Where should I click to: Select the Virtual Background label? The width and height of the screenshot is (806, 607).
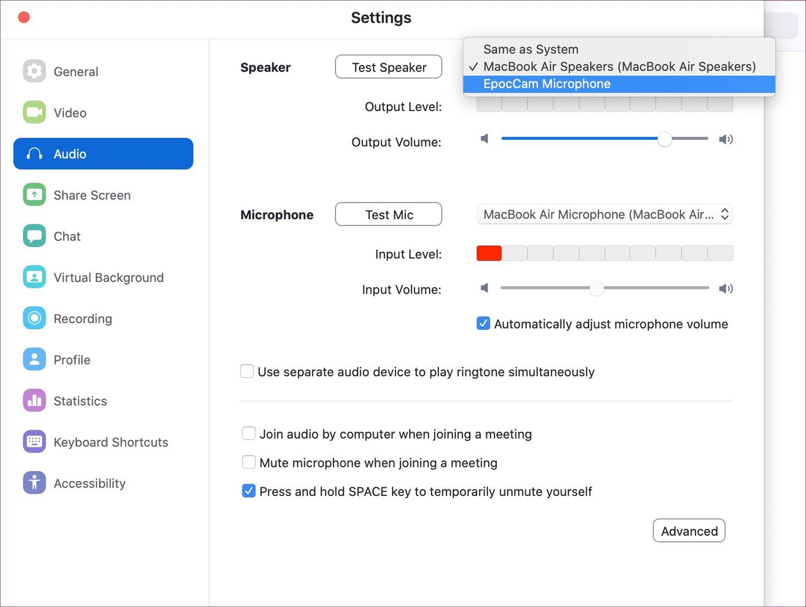(109, 277)
